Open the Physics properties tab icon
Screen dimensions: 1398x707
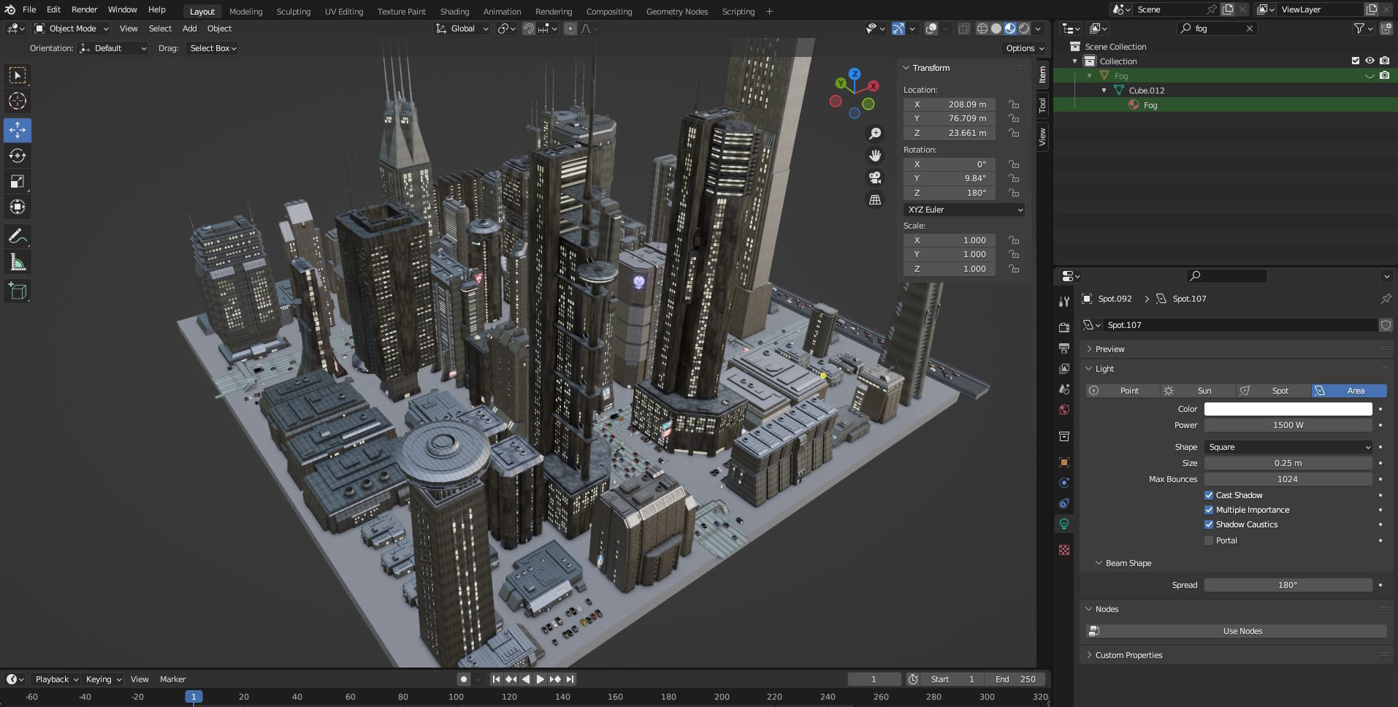point(1064,483)
